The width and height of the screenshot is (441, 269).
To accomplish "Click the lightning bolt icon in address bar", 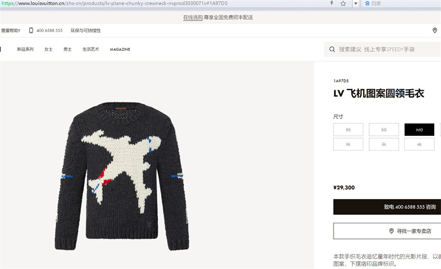I will tap(332, 3).
